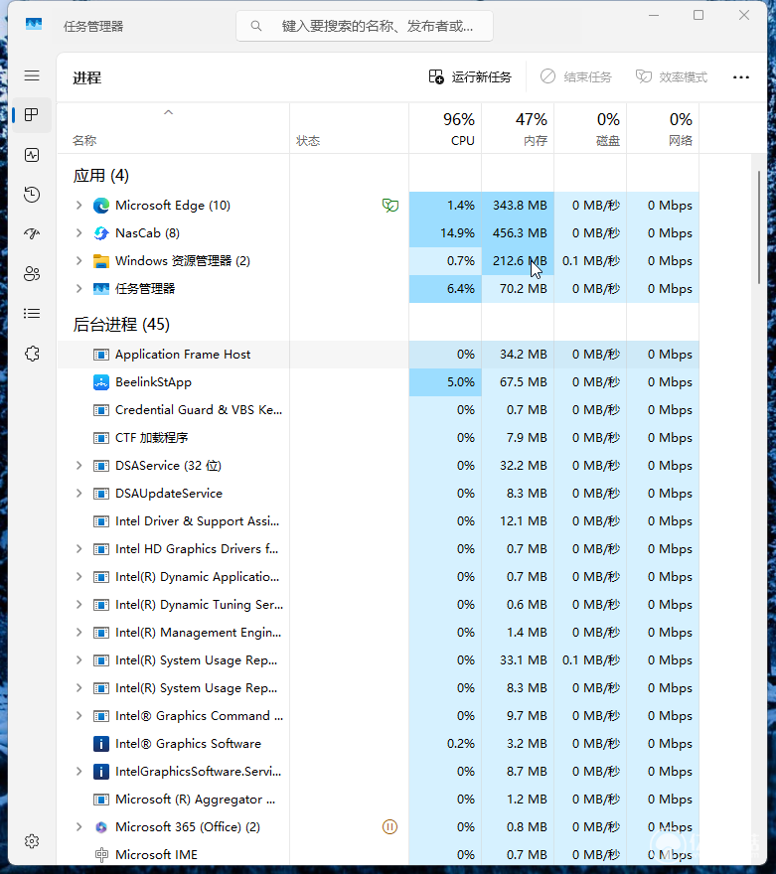The height and width of the screenshot is (874, 776).
Task: Expand Microsoft 365 (Office) (2) row
Action: tap(79, 827)
